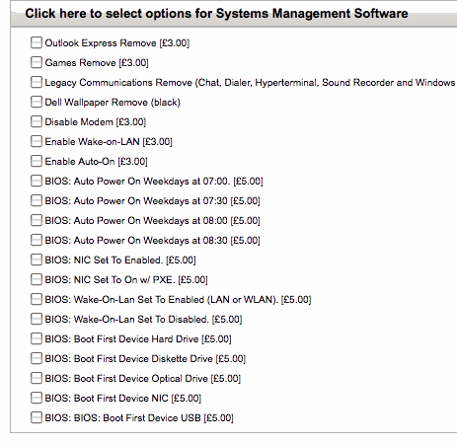The image size is (457, 445).
Task: Tick the Disable Modem checkbox
Action: tap(37, 121)
